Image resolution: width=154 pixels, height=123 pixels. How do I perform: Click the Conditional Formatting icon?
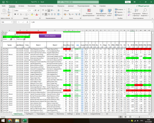pos(89,11)
